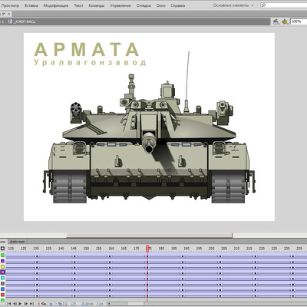Click the red playhead at frame 175
The image size is (307, 307).
tap(147, 248)
